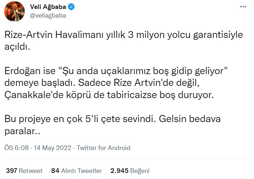
Task: Click the final line "paralar.."
Action: click(22, 132)
